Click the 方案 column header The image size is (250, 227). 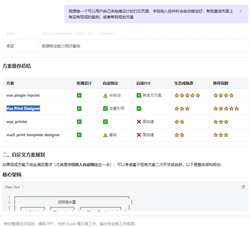10,83
